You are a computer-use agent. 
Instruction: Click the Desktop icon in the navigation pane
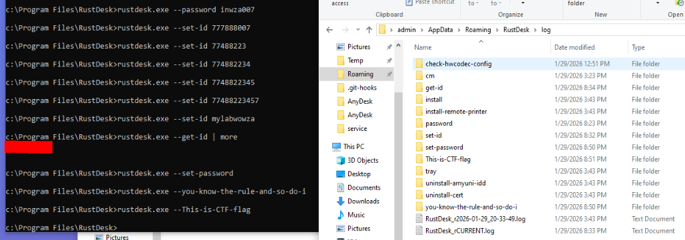click(341, 174)
